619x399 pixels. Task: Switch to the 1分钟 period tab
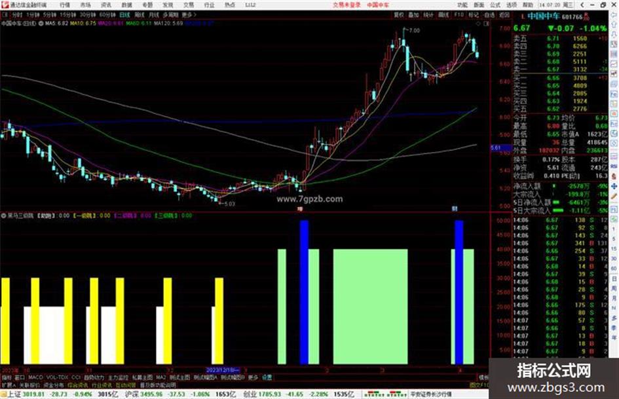pos(33,14)
